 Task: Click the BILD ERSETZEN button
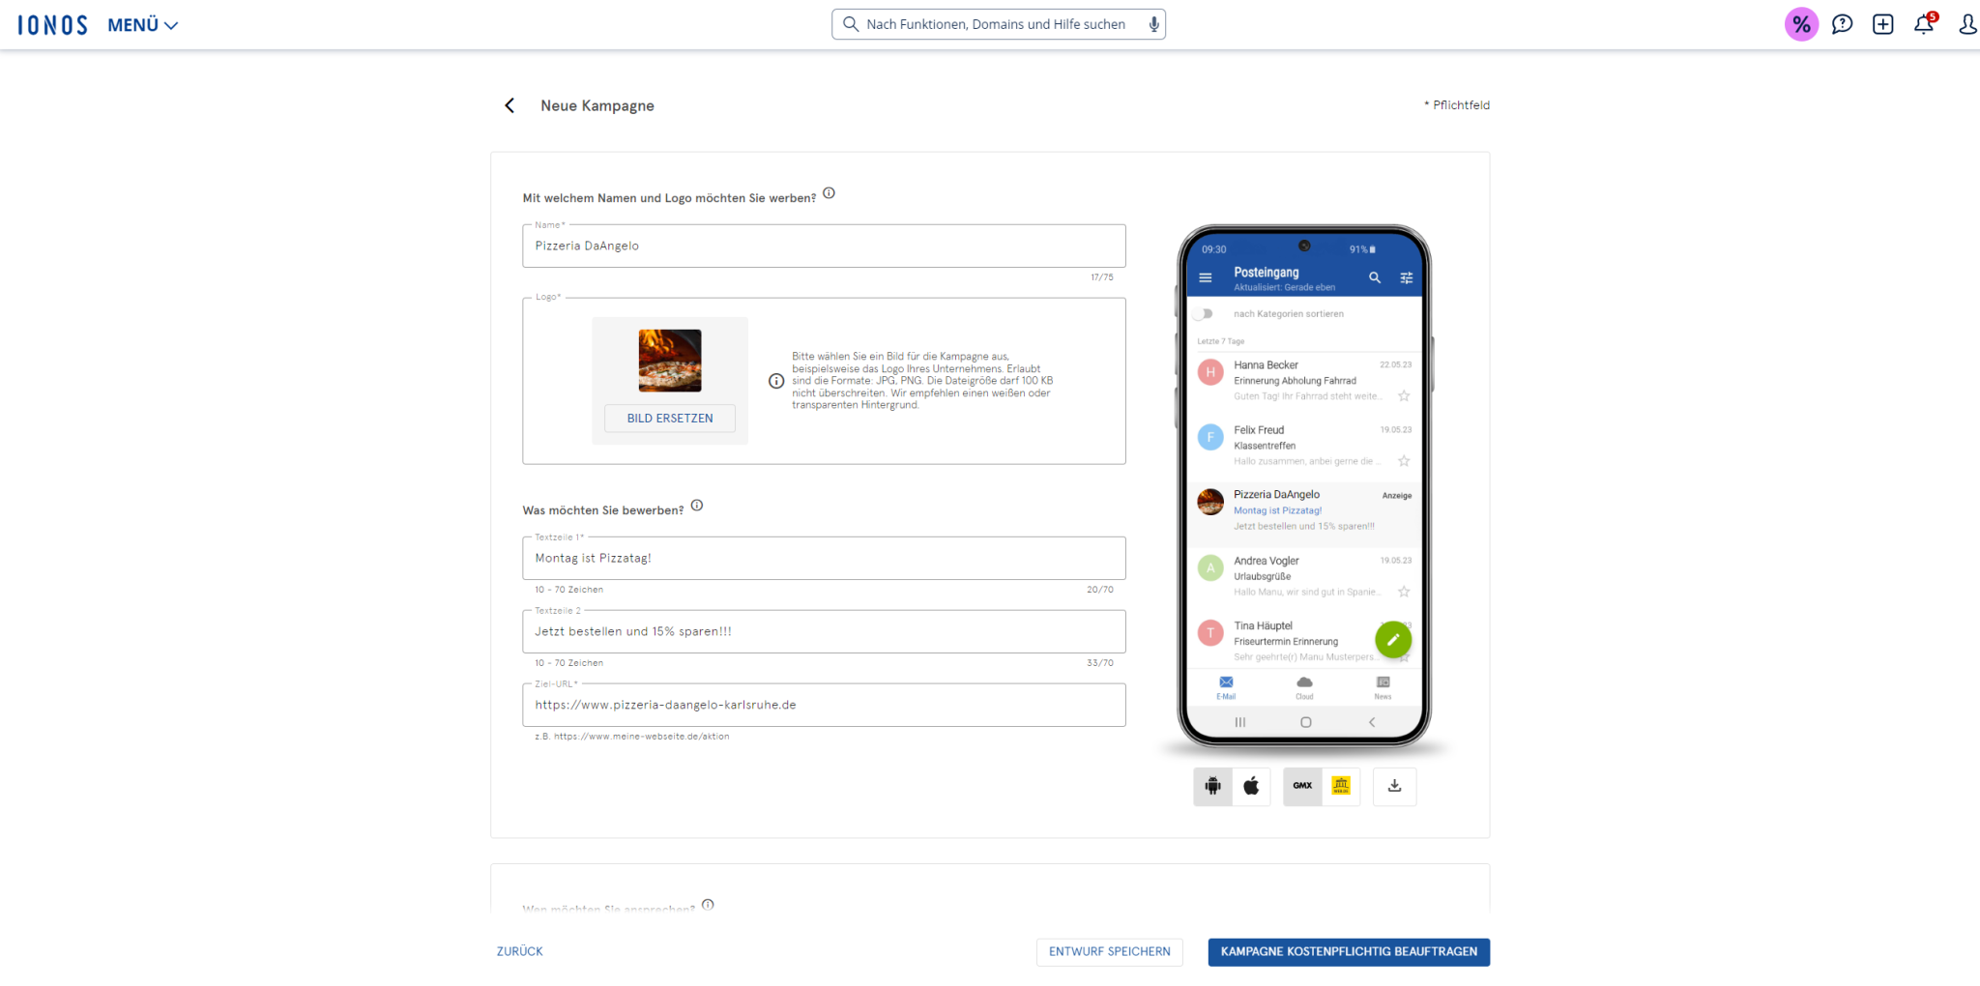669,418
